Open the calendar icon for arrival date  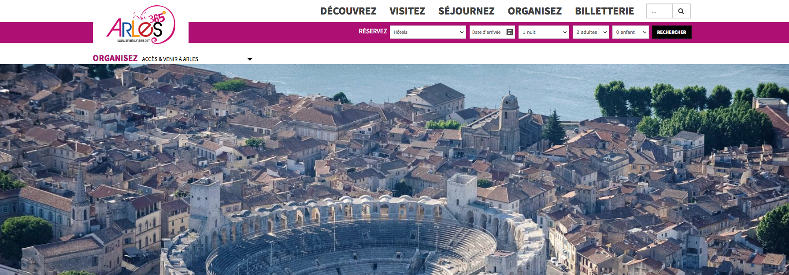510,32
